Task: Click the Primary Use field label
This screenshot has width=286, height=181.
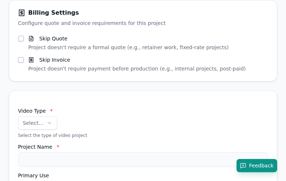Action: tap(33, 175)
